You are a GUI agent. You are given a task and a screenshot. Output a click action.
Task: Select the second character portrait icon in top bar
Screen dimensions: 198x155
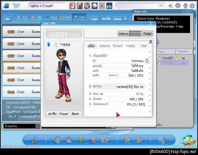tap(80, 6)
